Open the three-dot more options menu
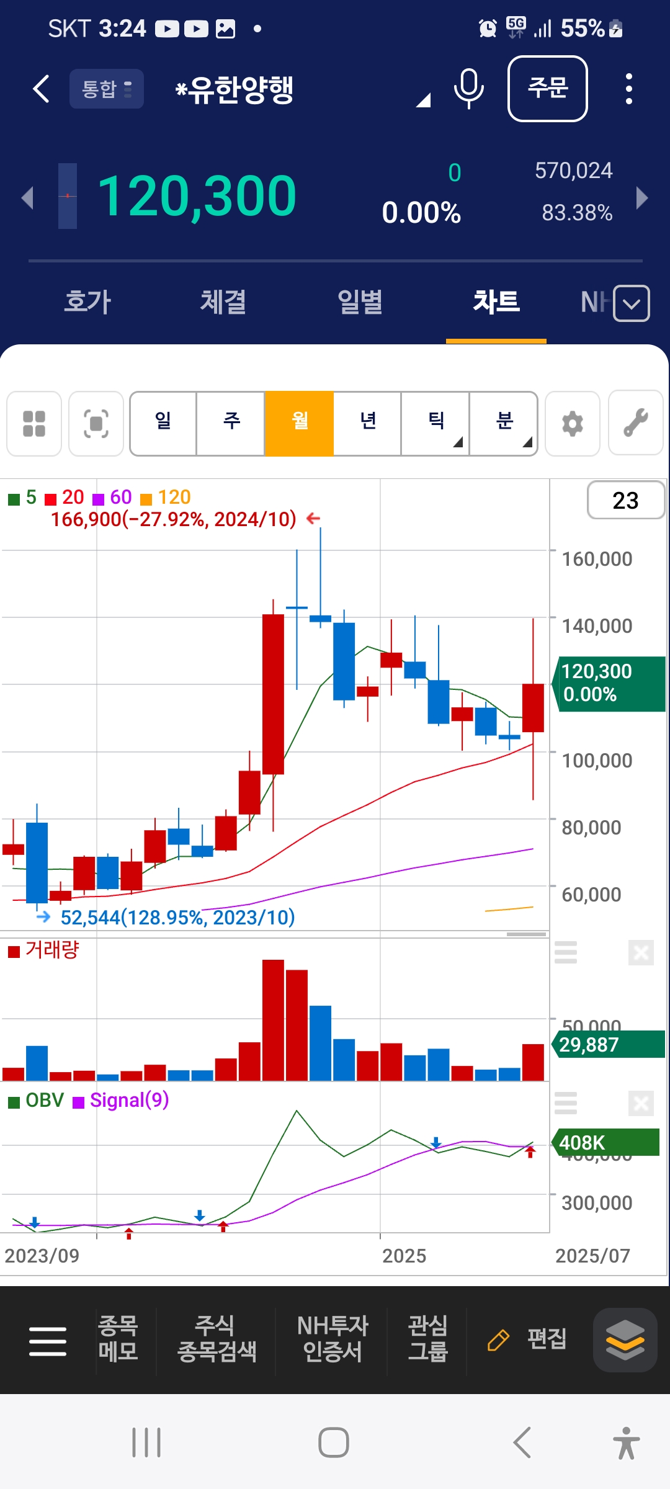The height and width of the screenshot is (1489, 670). 628,89
